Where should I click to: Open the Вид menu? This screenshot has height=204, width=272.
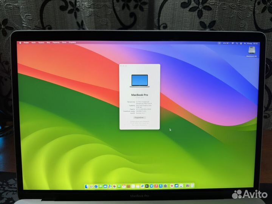[x=48, y=43]
